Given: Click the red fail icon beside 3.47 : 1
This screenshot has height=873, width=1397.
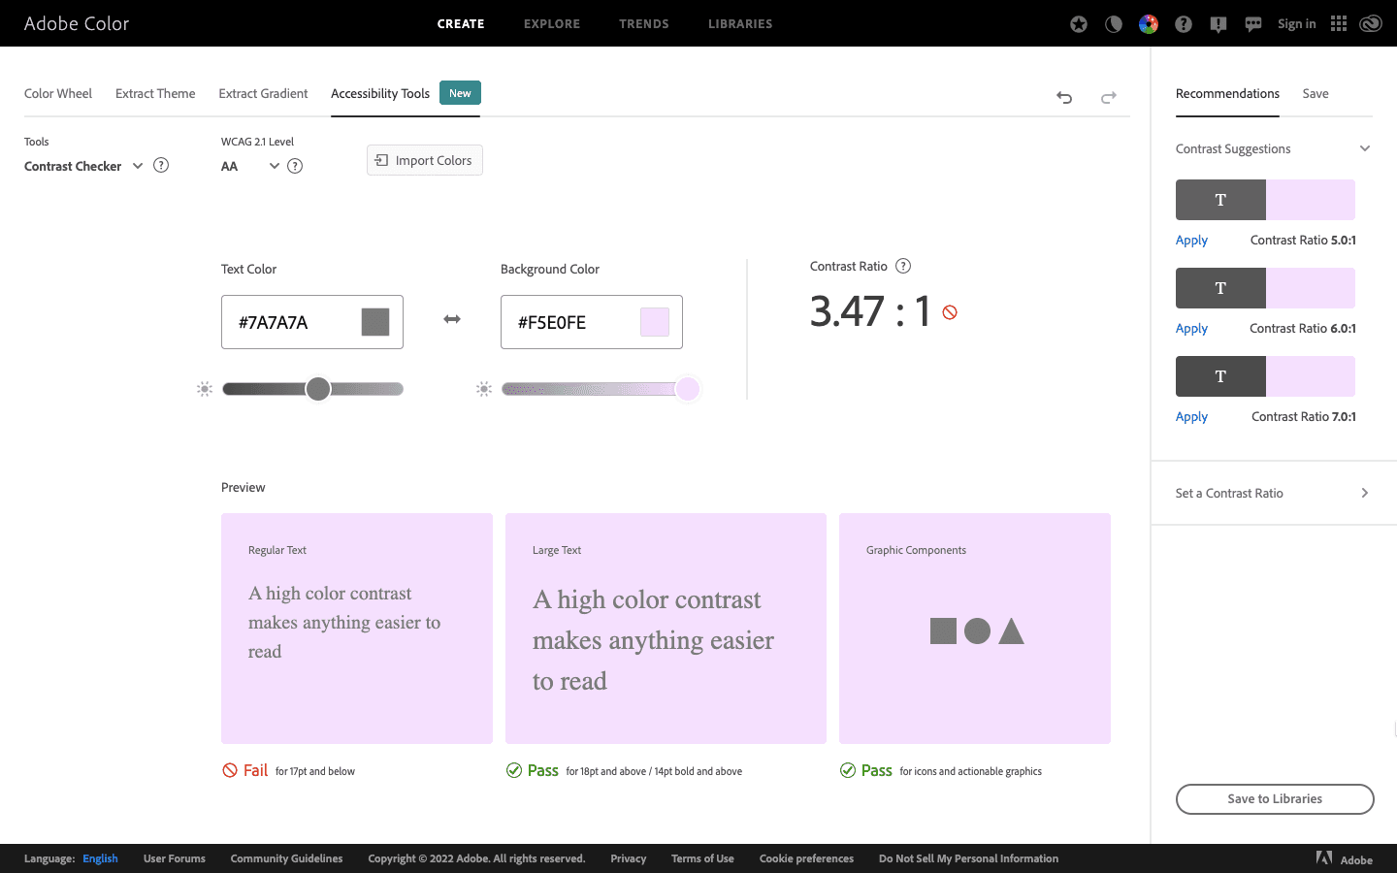Looking at the screenshot, I should (x=950, y=312).
